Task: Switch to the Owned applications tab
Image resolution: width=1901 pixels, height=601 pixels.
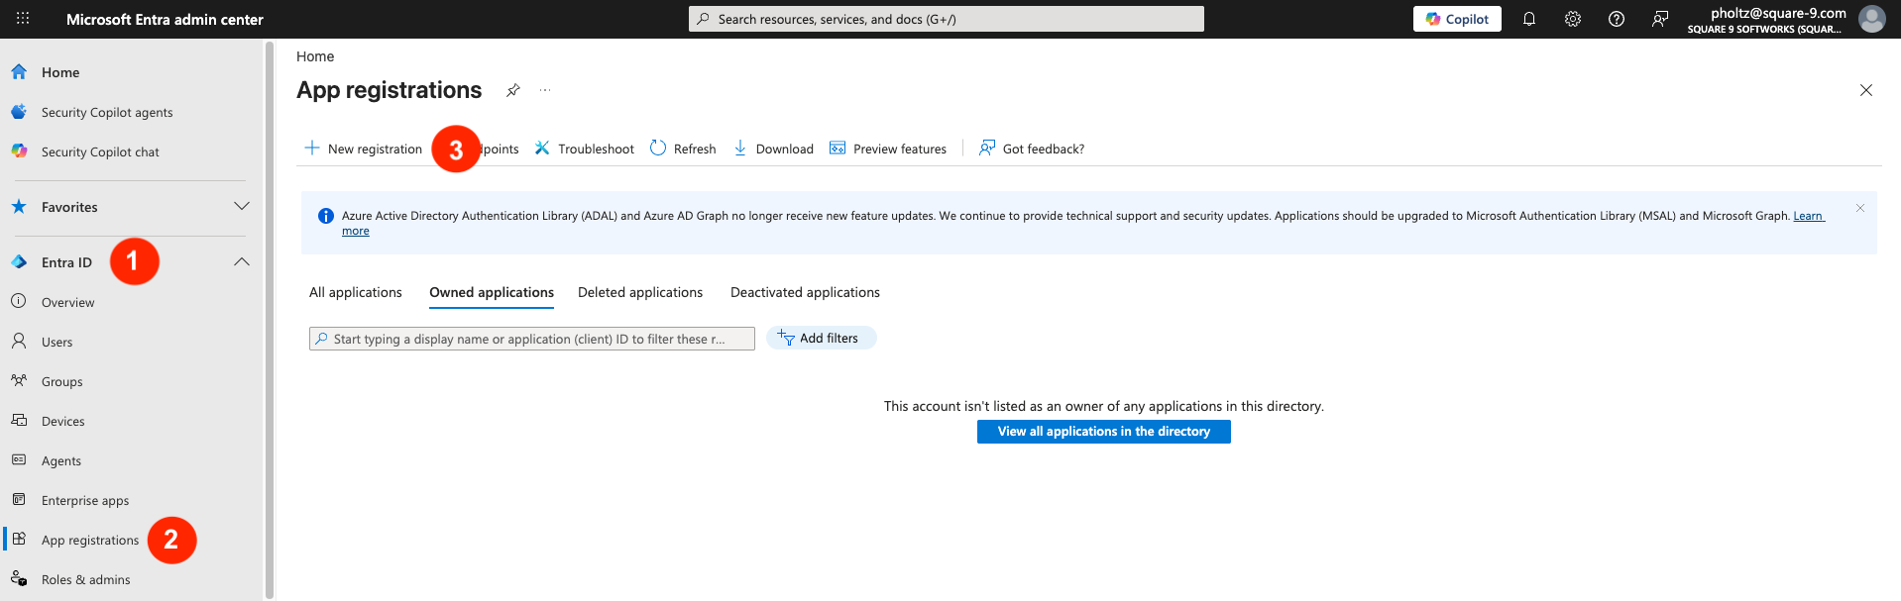Action: tap(492, 292)
